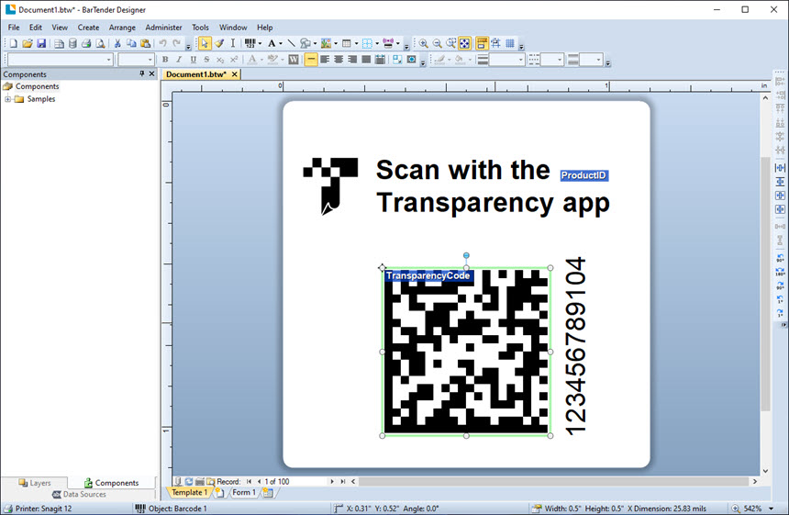Switch to the Data Sources tab
Image resolution: width=789 pixels, height=515 pixels.
pos(79,495)
